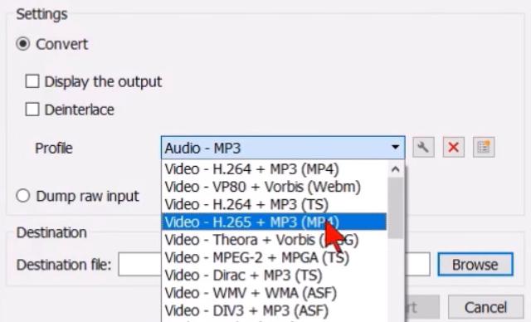Enable Display the output checkbox
531x322 pixels.
point(32,81)
